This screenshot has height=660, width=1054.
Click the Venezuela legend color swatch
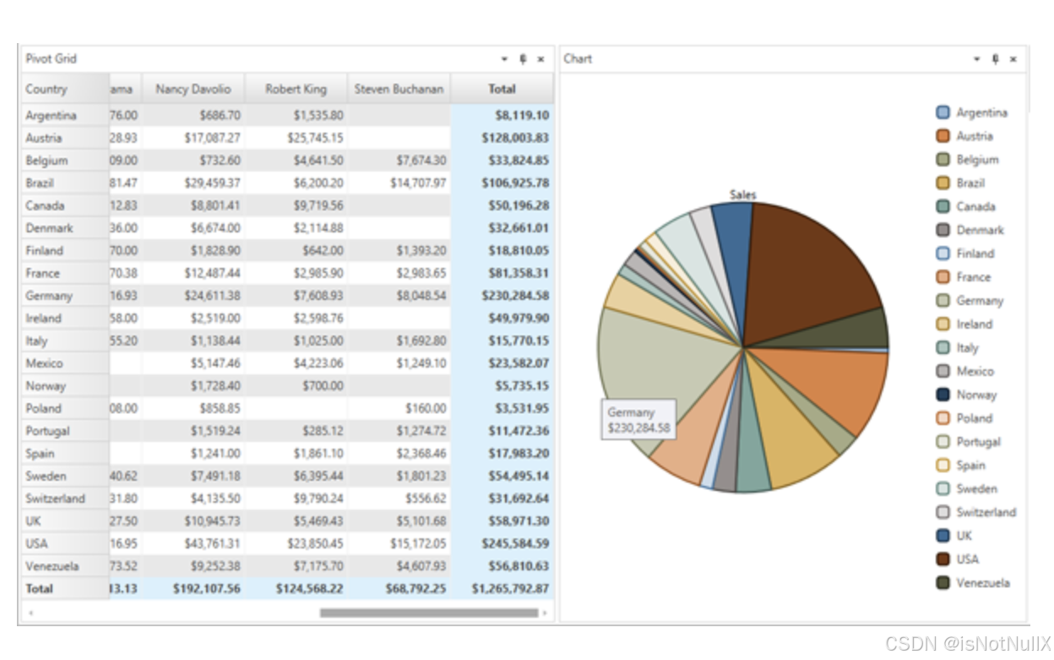point(943,582)
